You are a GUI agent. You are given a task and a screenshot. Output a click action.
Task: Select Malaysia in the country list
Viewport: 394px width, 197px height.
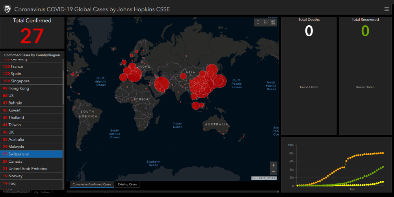click(32, 147)
